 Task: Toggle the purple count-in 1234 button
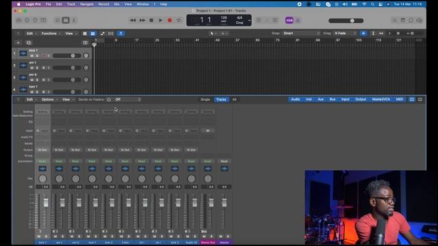(x=289, y=20)
